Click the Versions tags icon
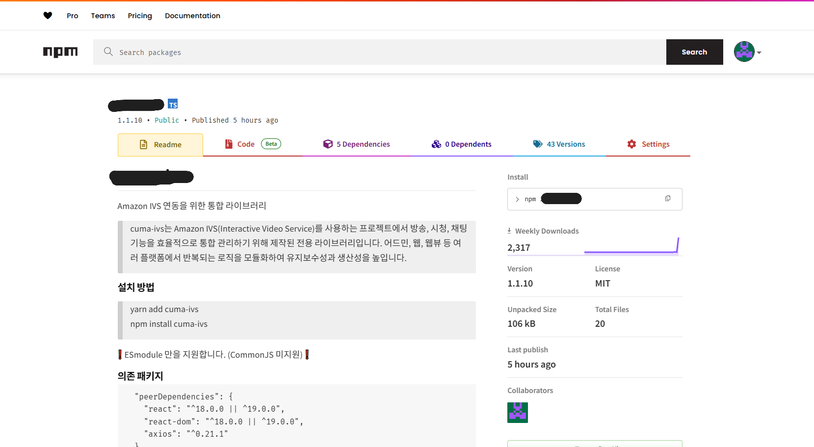814x447 pixels. pos(538,144)
